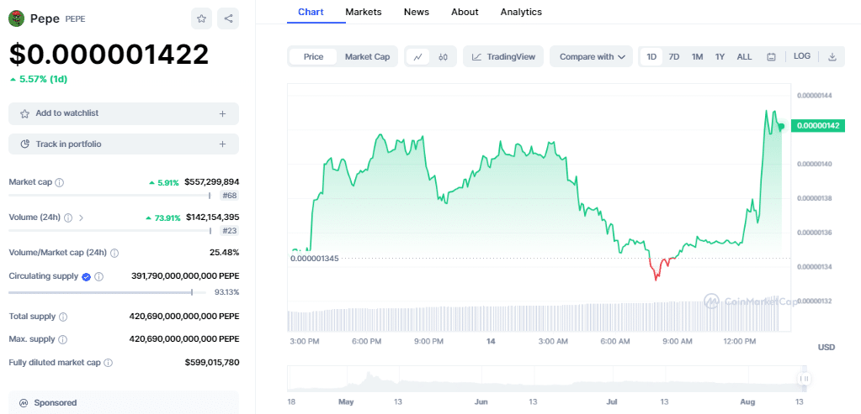Click the 0.000001345 open price label
Screen dimensions: 861x414
pyautogui.click(x=315, y=258)
